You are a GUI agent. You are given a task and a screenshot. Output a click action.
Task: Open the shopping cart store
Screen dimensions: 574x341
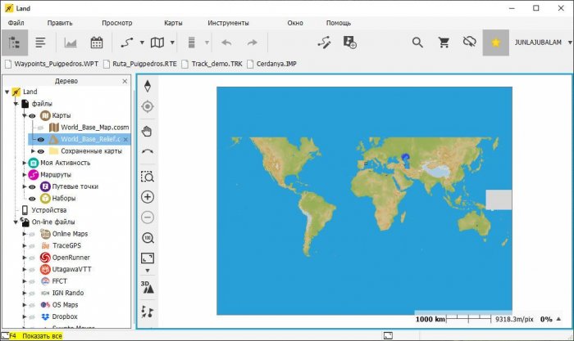(444, 42)
